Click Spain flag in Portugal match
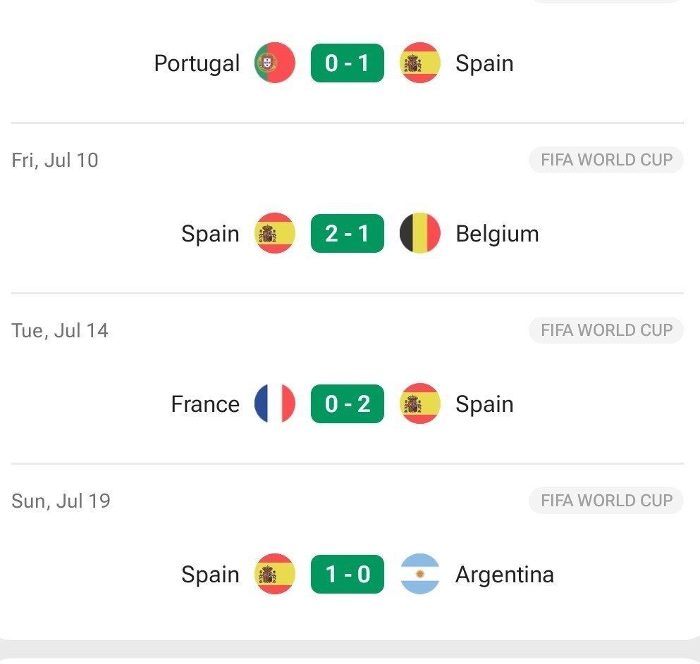This screenshot has width=700, height=664. (419, 63)
